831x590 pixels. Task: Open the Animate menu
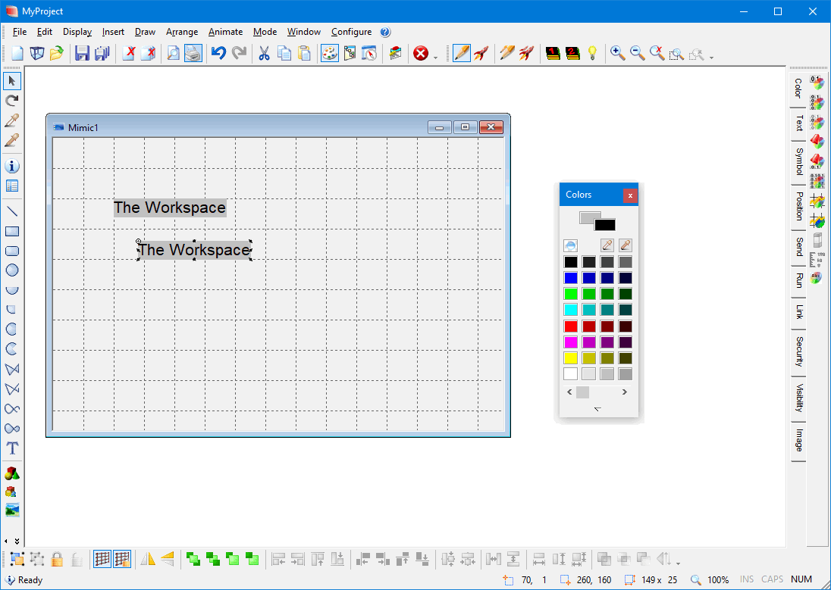(225, 32)
